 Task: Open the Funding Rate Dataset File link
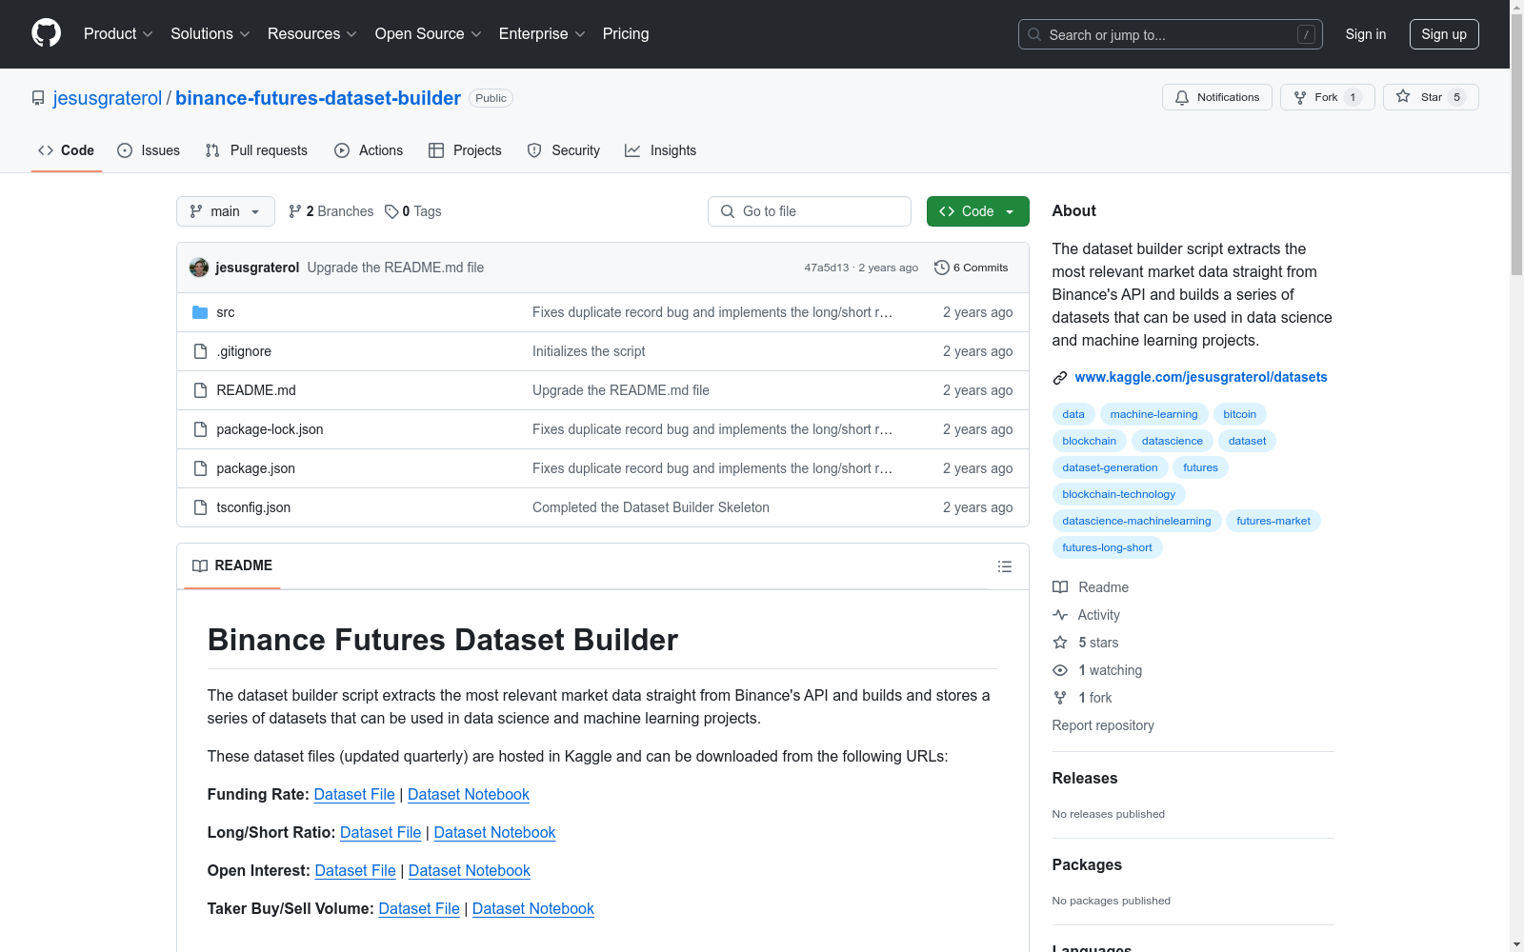pyautogui.click(x=354, y=794)
